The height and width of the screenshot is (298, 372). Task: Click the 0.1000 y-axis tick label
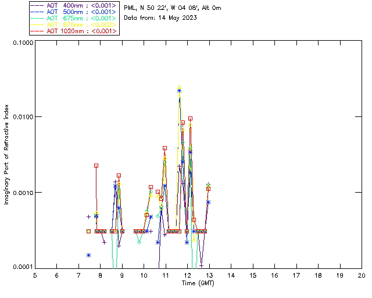22,44
